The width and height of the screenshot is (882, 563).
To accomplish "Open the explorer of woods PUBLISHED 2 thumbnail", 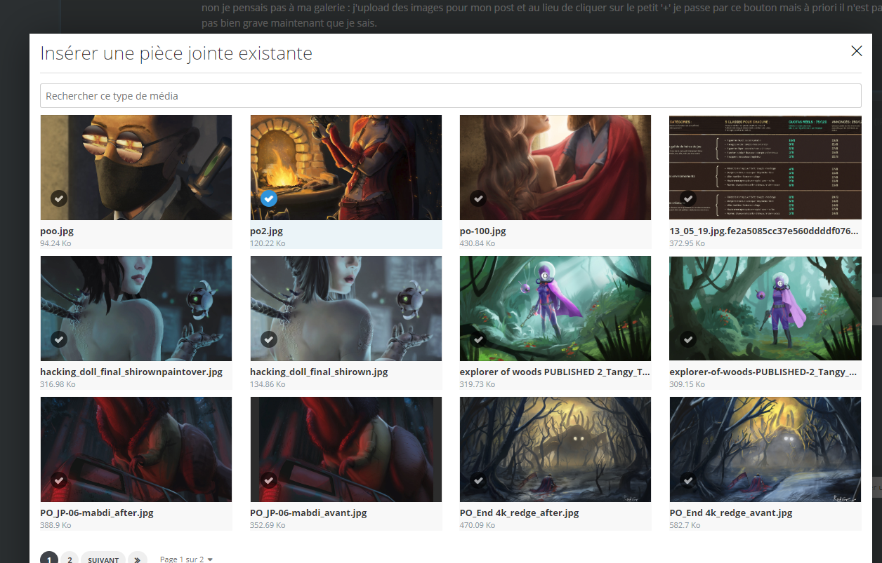I will tap(555, 308).
